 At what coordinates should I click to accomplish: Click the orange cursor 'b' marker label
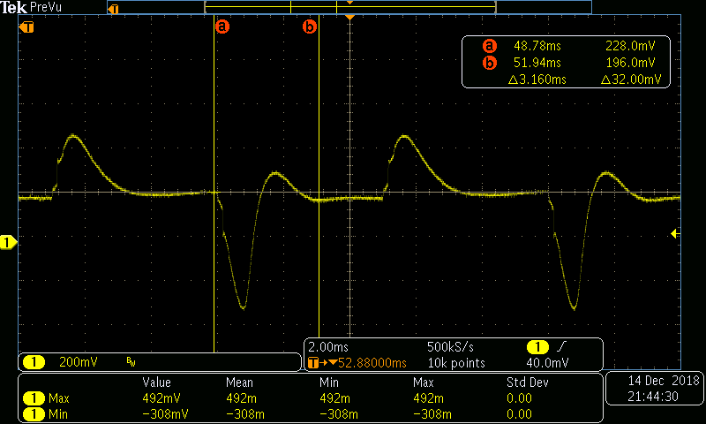click(x=310, y=27)
